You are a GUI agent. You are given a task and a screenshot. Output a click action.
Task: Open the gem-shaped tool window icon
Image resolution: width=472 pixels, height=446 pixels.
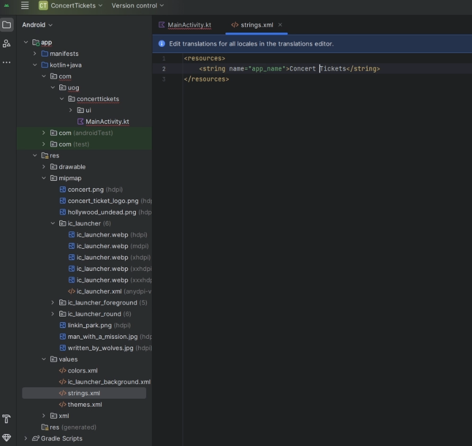click(x=7, y=437)
